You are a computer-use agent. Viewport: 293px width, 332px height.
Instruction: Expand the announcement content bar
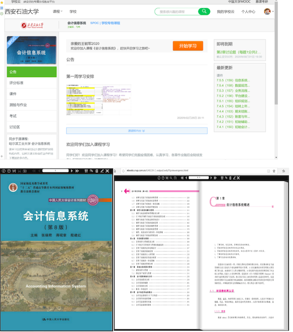click(x=137, y=131)
